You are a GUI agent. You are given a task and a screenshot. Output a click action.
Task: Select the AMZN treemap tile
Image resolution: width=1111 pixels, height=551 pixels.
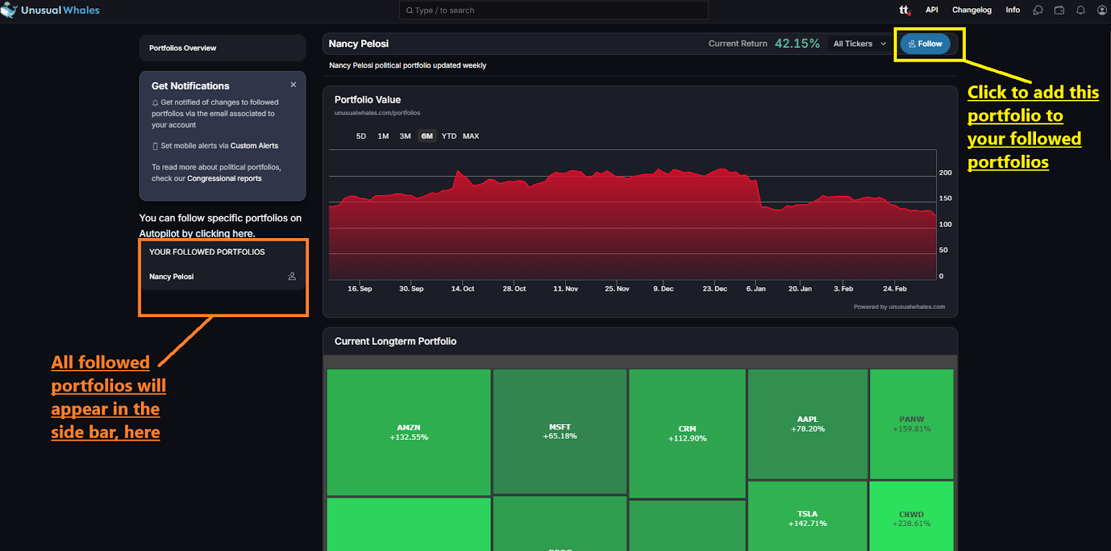click(409, 432)
